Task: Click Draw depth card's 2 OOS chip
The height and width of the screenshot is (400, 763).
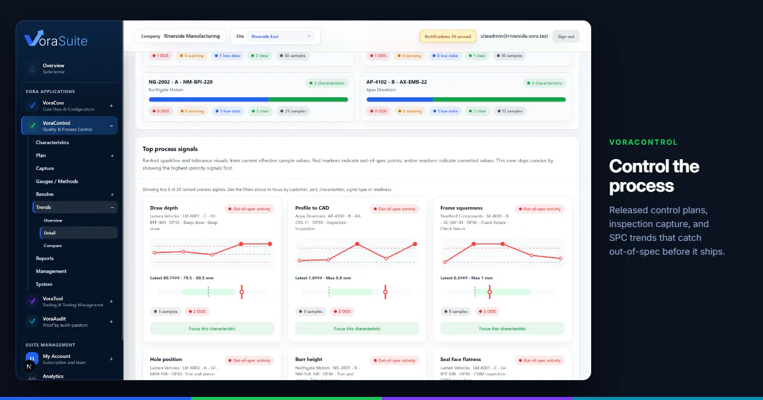Action: coord(196,312)
